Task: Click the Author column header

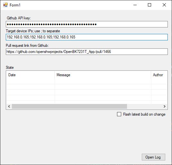Action: click(159, 75)
